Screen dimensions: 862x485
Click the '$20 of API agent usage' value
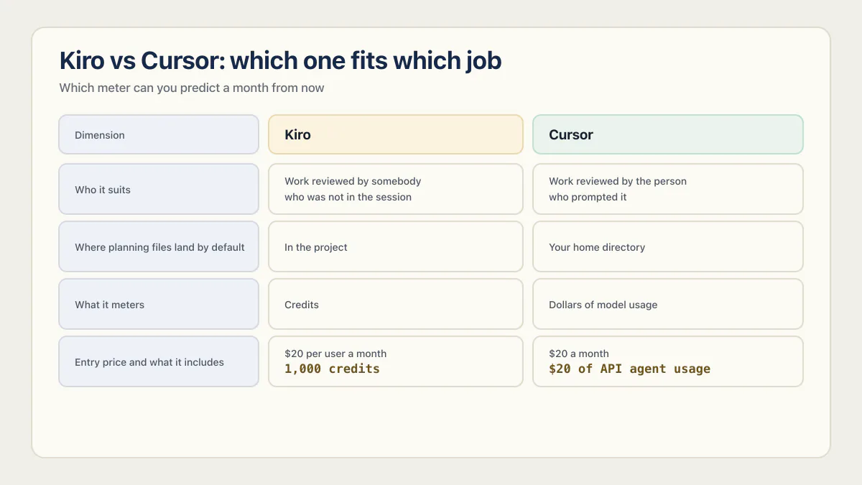(x=629, y=369)
